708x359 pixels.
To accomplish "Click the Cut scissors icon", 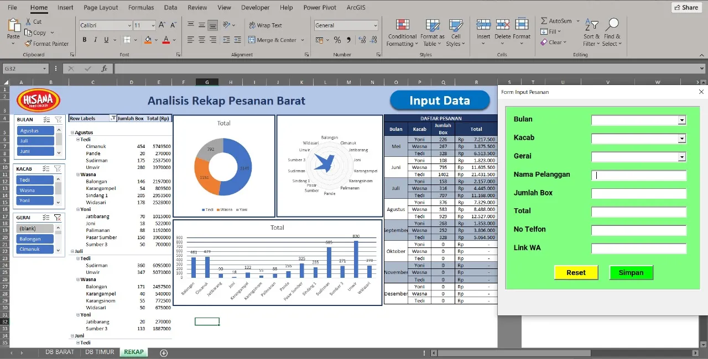I will click(29, 22).
